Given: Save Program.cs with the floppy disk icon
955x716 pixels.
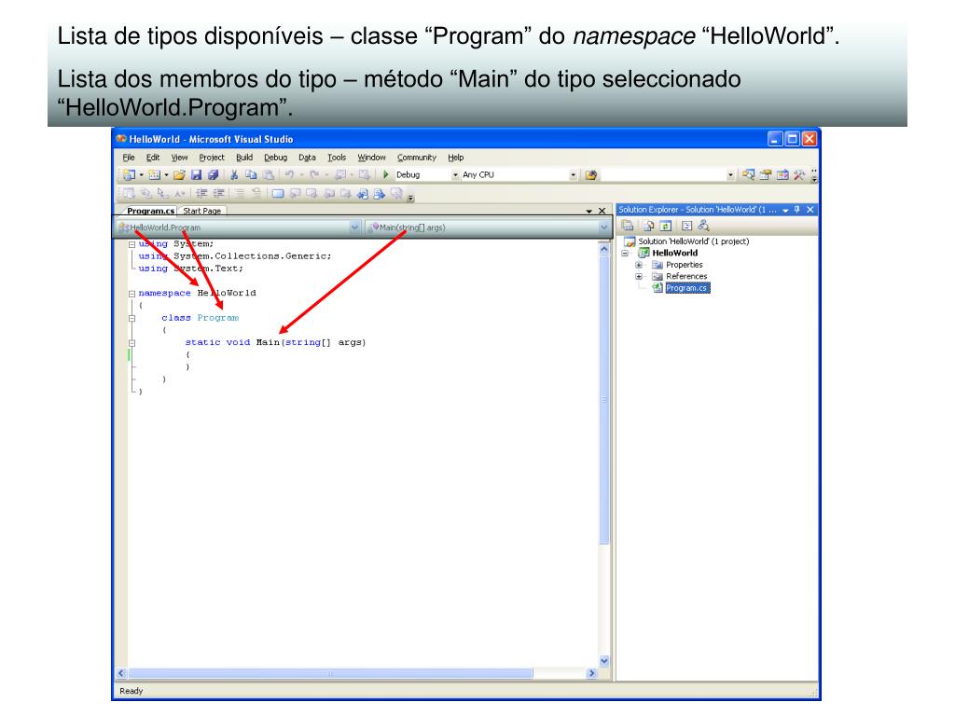Looking at the screenshot, I should pos(196,174).
